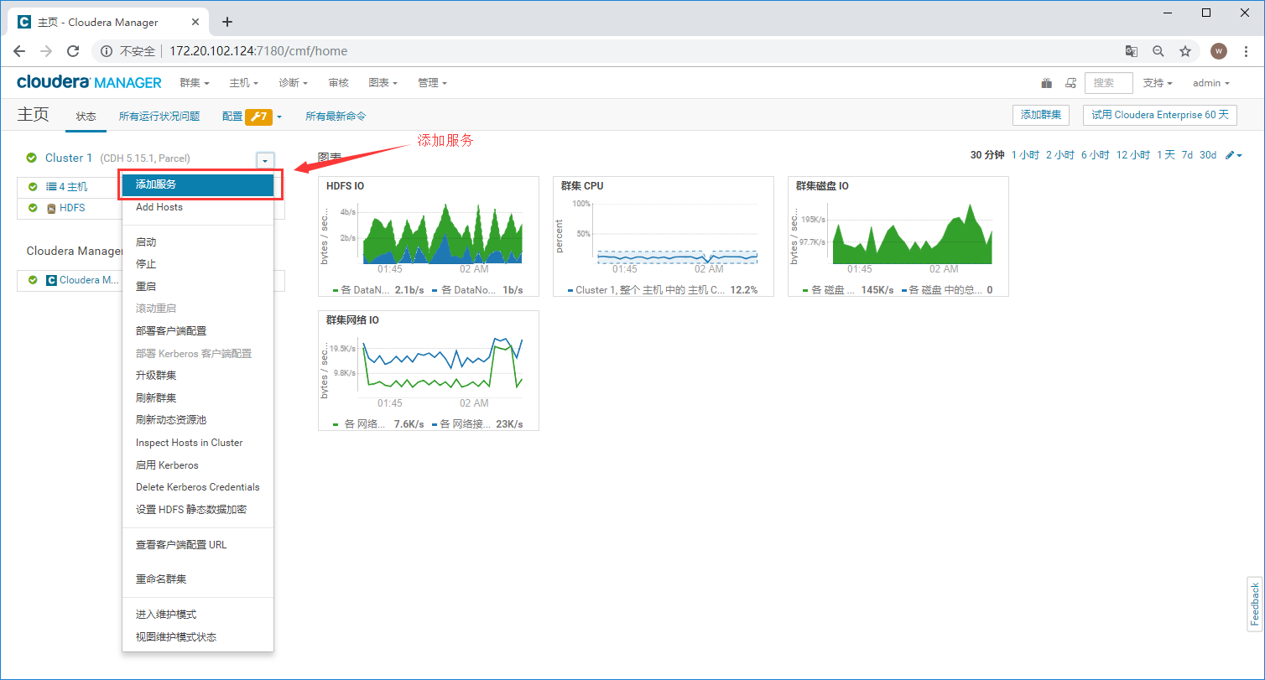
Task: Open 试用 Cloudera Enterprise 60 天
Action: [1160, 115]
